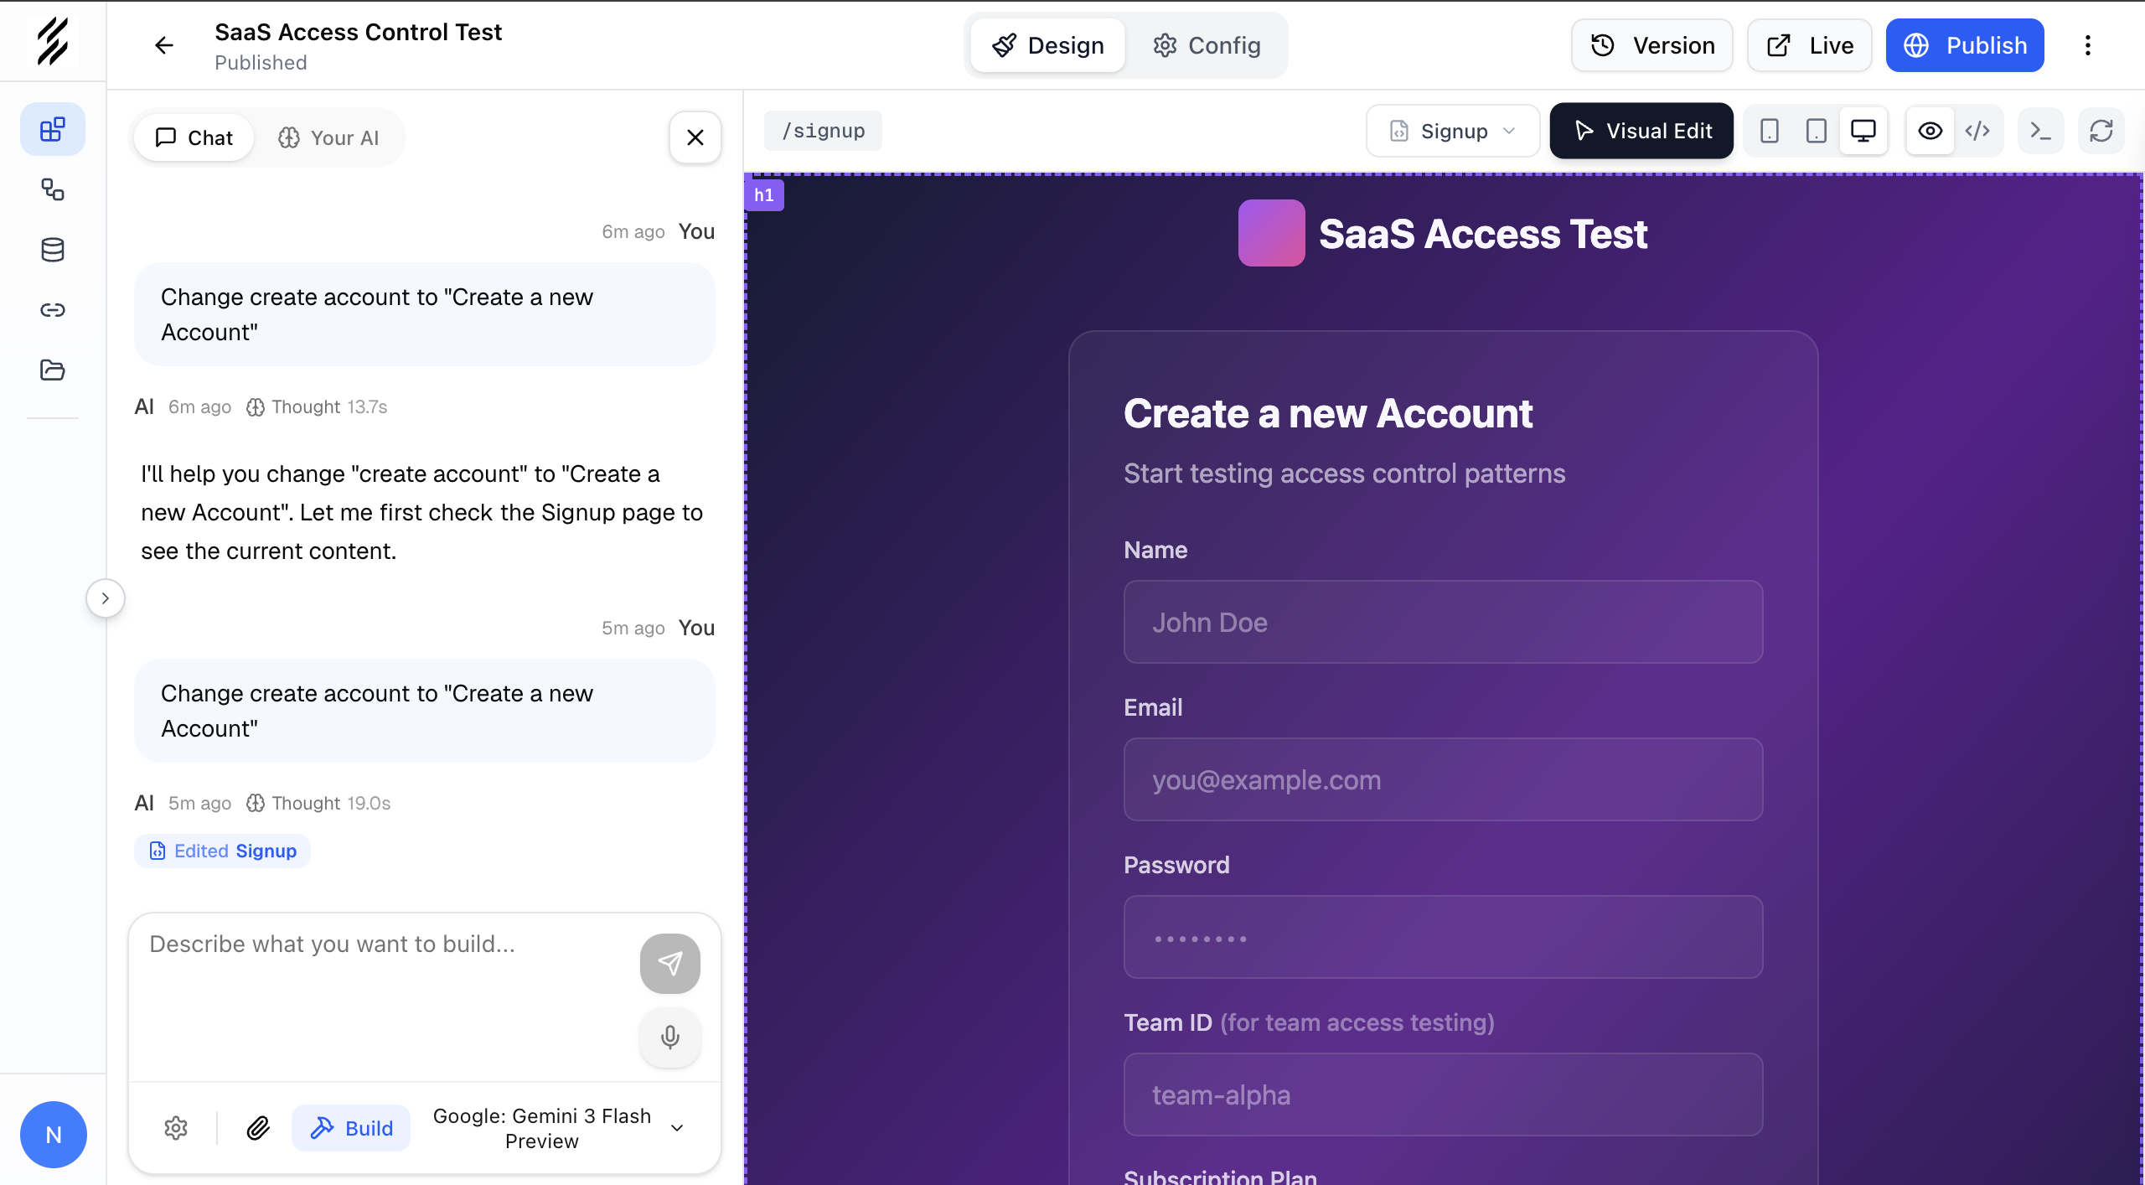Image resolution: width=2145 pixels, height=1185 pixels.
Task: Click the link/domains icon in sidebar
Action: click(x=53, y=309)
